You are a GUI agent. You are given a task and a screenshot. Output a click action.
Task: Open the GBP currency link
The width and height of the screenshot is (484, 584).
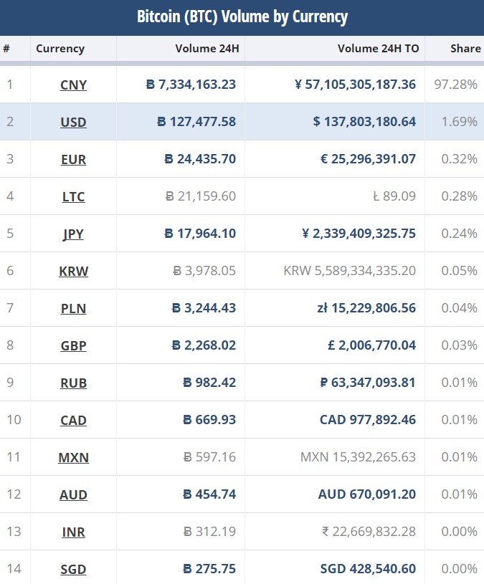pyautogui.click(x=73, y=345)
